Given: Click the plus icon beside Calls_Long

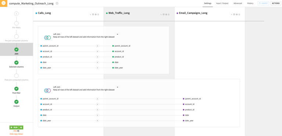Looking at the screenshot, I should point(90,15).
